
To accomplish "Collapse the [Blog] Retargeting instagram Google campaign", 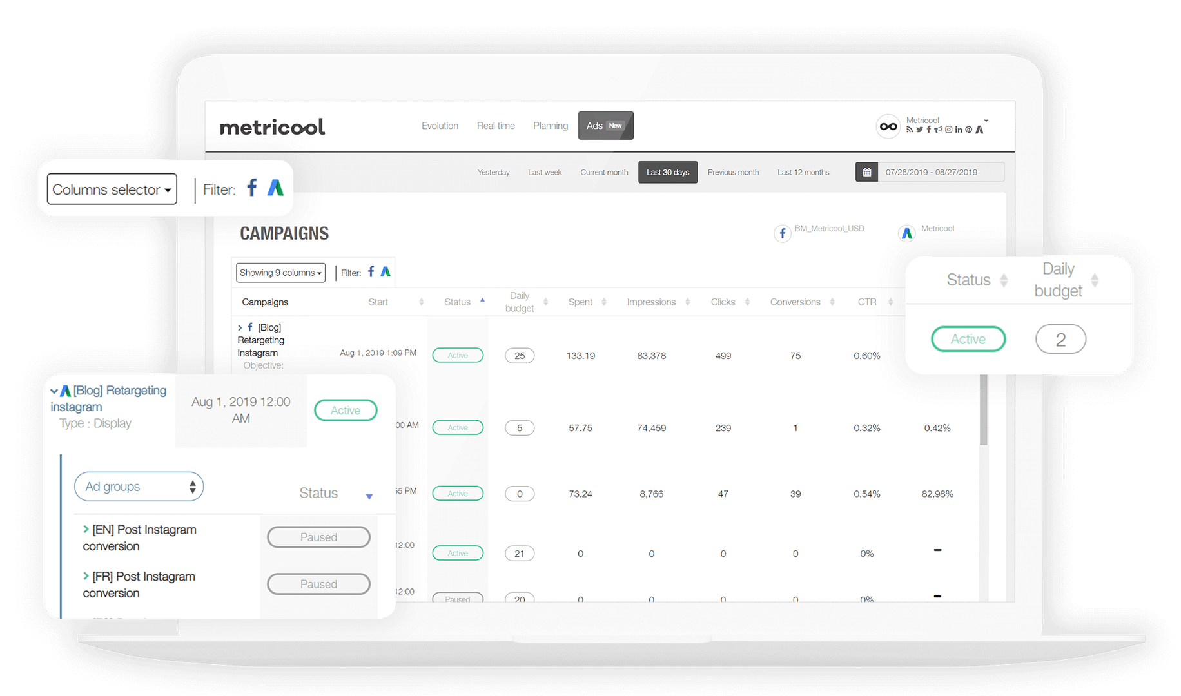I will (x=54, y=391).
